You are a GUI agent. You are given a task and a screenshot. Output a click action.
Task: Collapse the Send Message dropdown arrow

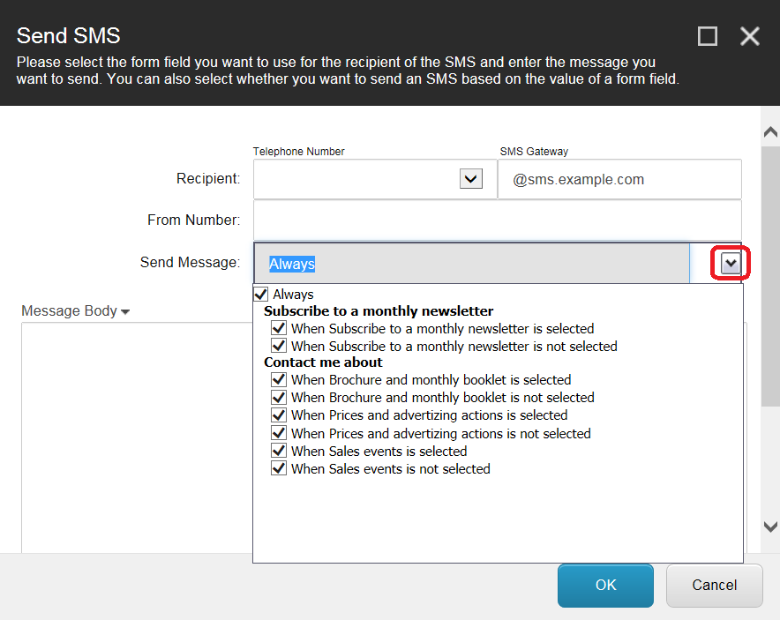pyautogui.click(x=731, y=263)
